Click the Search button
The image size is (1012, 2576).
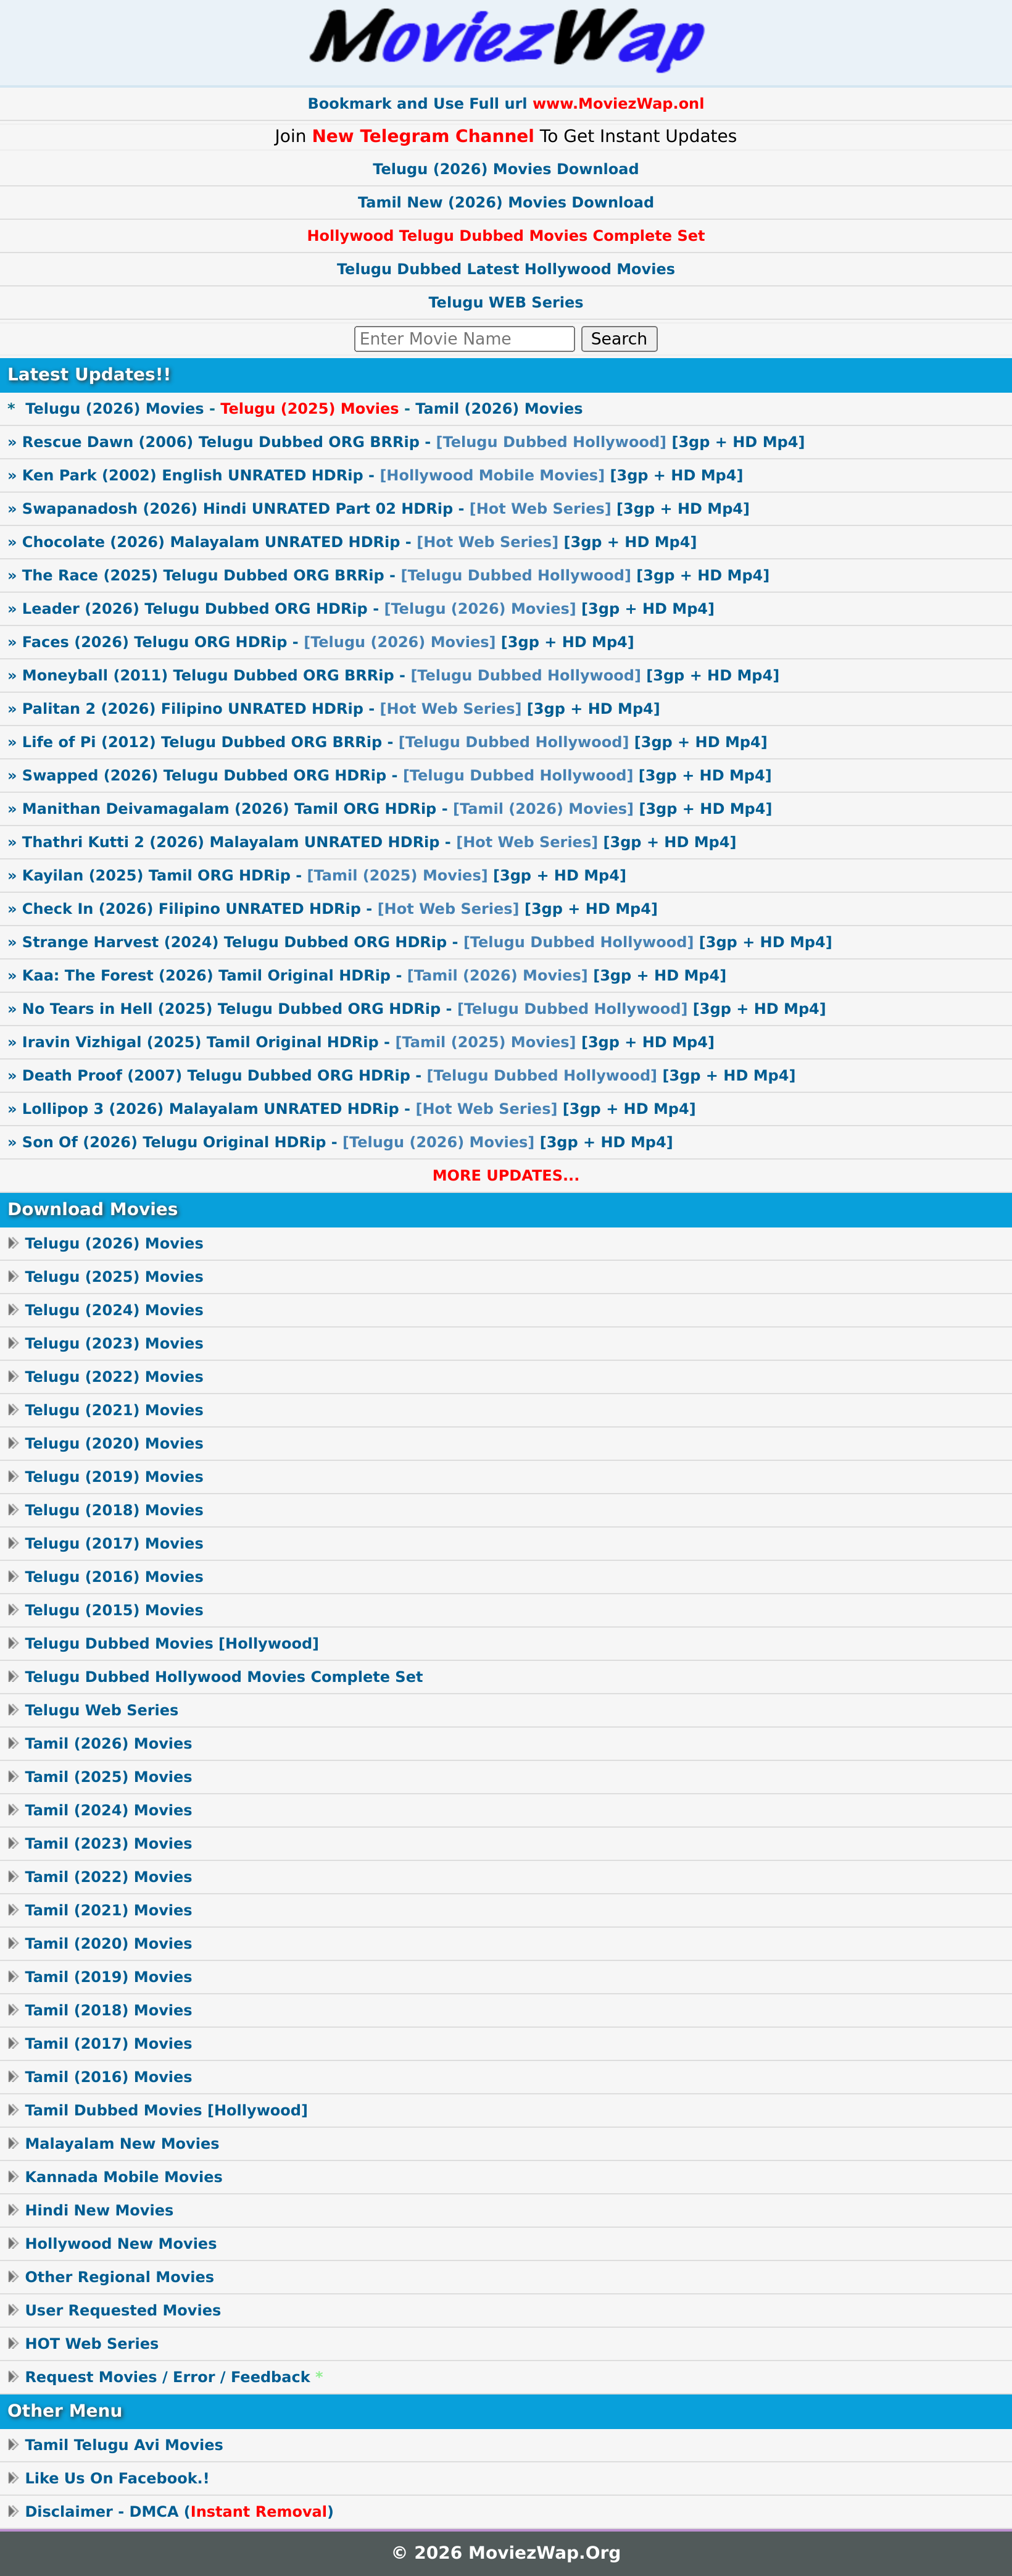(x=620, y=339)
